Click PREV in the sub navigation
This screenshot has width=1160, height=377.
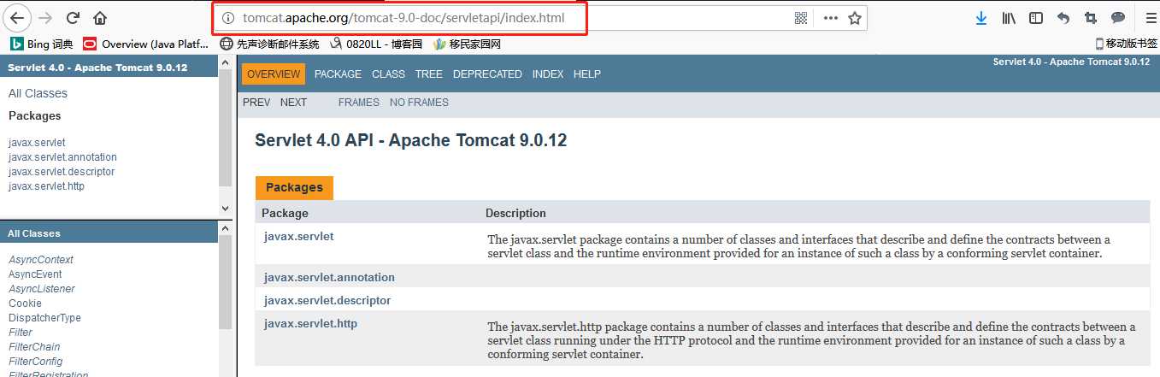coord(256,103)
